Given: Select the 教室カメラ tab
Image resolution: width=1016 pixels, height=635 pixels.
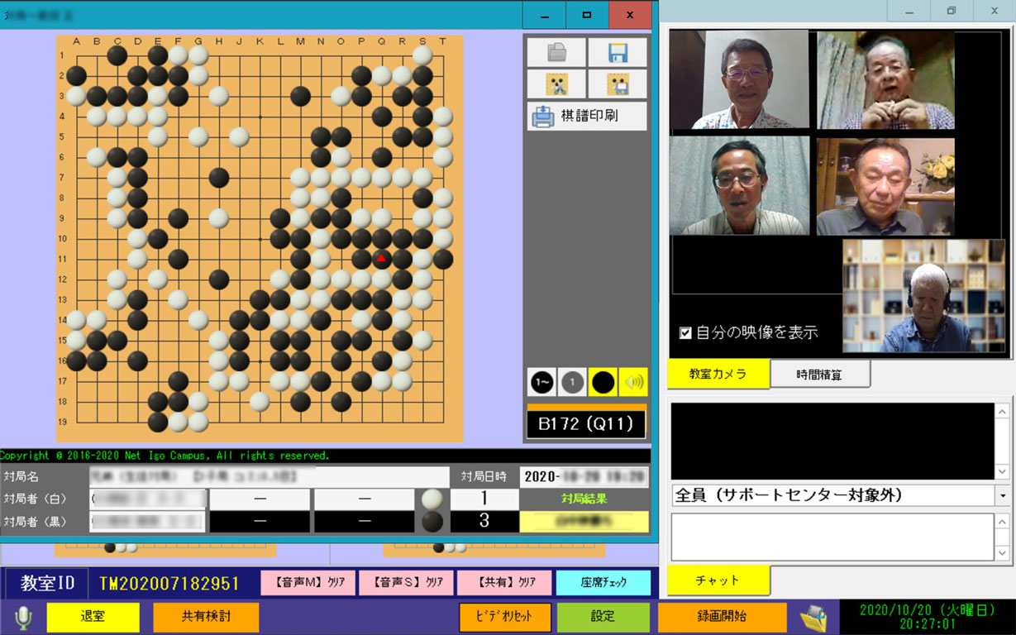Looking at the screenshot, I should (x=718, y=375).
